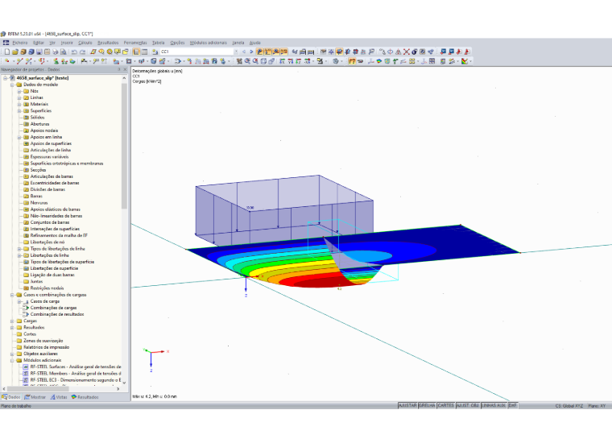Click the red X delete icon in toolbar
The height and width of the screenshot is (439, 612).
(x=407, y=52)
